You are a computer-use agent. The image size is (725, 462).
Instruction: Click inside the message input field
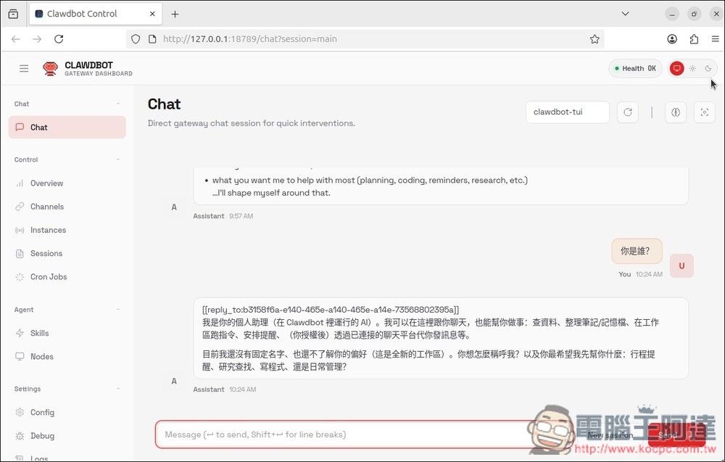(326, 434)
